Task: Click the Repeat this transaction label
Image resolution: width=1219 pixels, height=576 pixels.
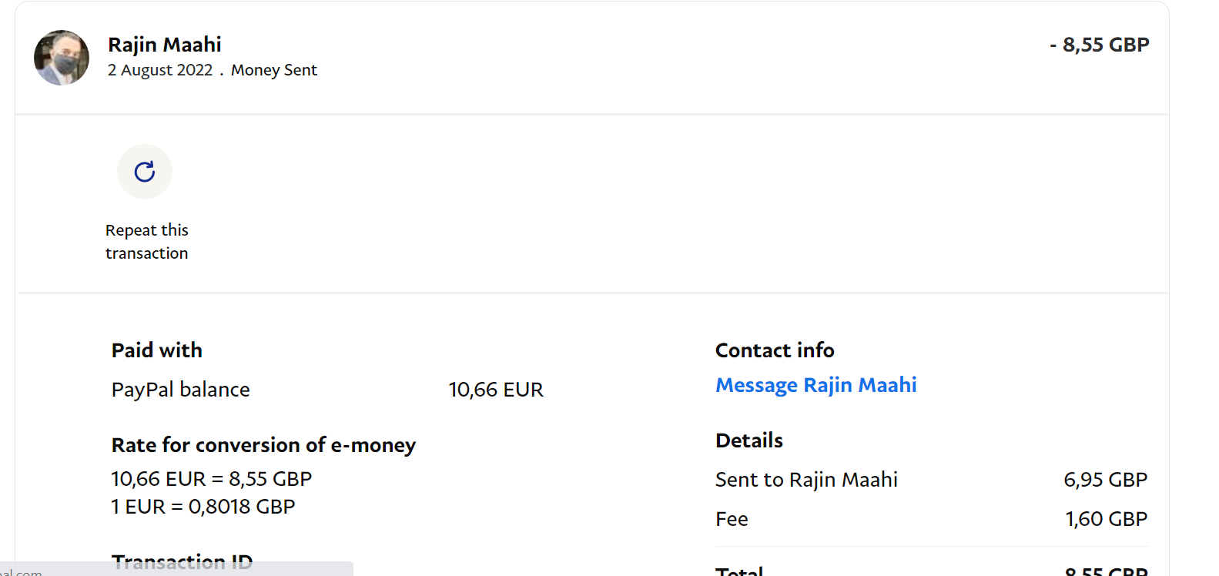Action: tap(146, 242)
